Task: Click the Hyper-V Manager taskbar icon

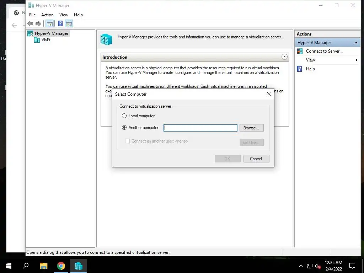Action: click(x=79, y=266)
